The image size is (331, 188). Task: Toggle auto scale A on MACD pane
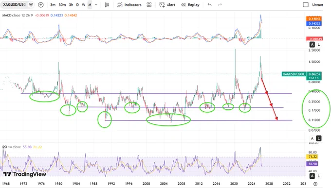coord(312,45)
